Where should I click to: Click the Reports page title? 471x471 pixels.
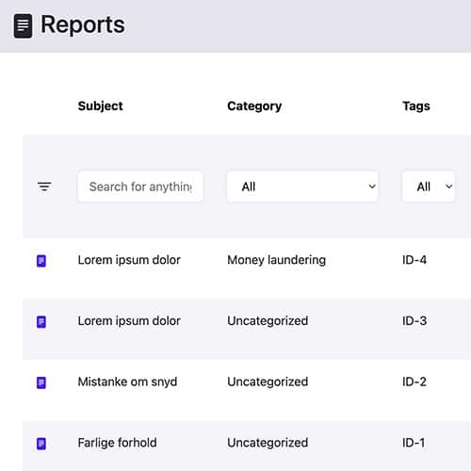(83, 24)
